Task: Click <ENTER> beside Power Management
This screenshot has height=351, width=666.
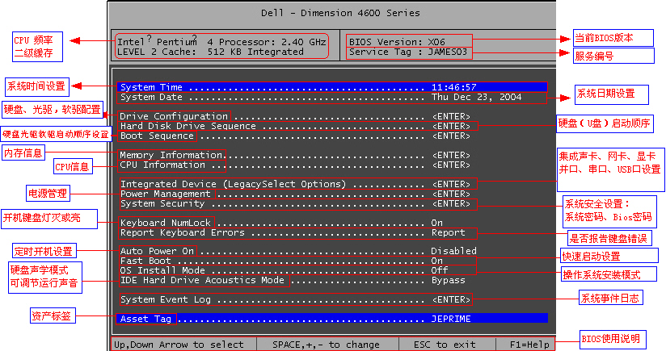Action: pyautogui.click(x=452, y=194)
